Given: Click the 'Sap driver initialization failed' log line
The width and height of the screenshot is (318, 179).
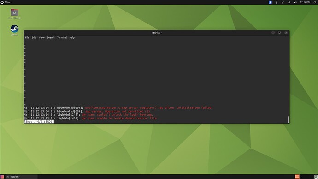Looking at the screenshot, I should click(x=118, y=108).
